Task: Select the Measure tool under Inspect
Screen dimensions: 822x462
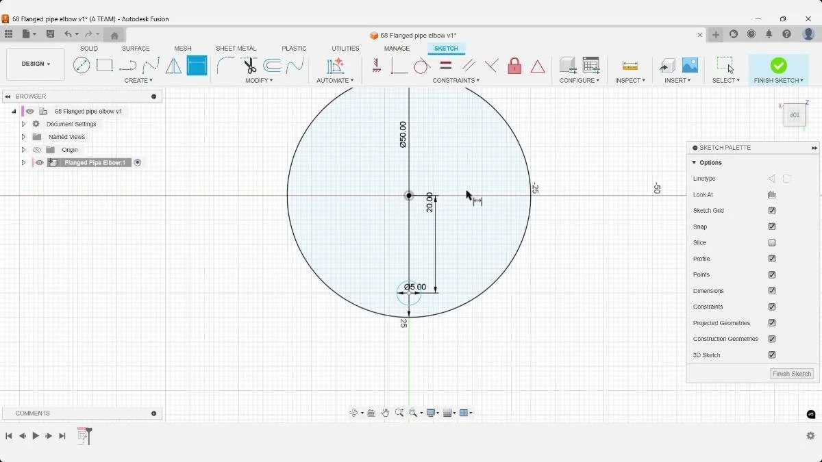Action: 630,66
